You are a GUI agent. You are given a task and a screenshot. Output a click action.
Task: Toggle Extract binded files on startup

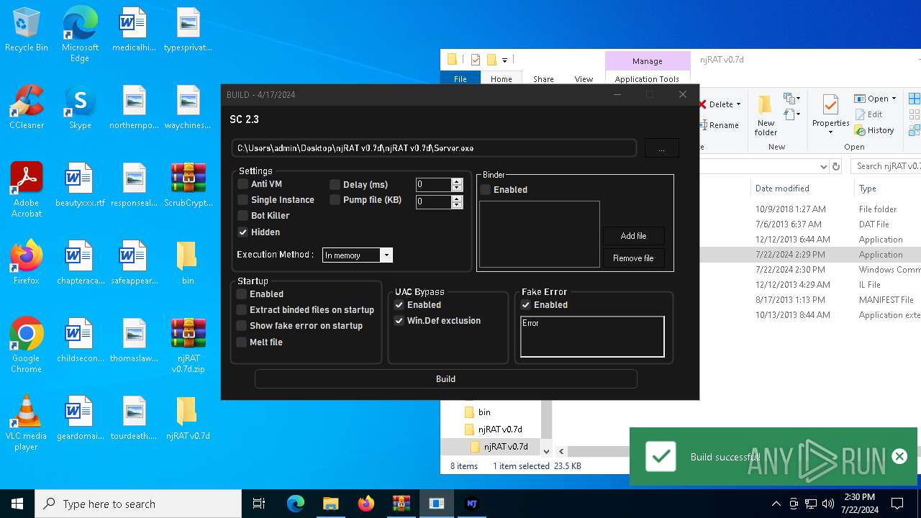(242, 310)
